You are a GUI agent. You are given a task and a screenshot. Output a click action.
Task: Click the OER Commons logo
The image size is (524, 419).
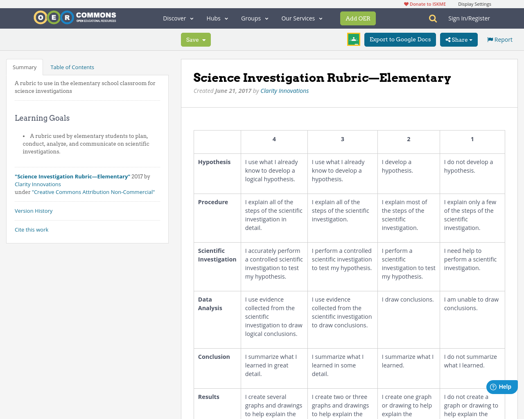[x=75, y=17]
